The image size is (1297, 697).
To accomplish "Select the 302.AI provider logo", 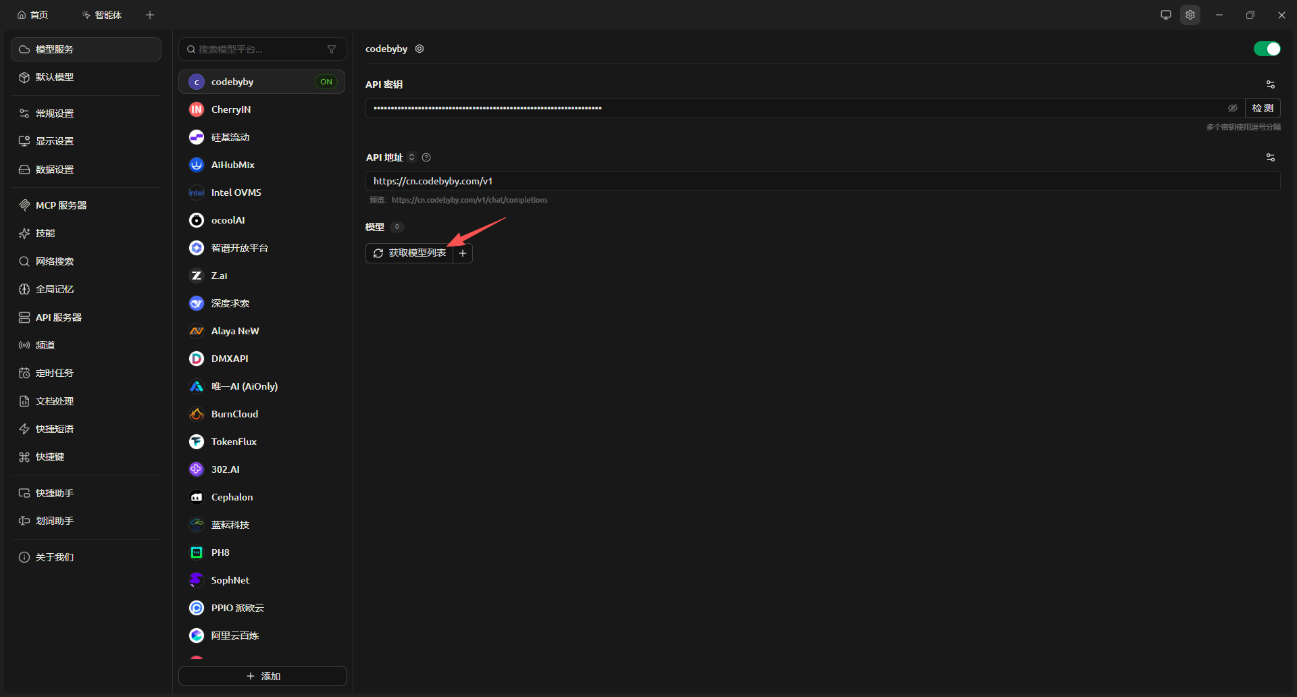I will 197,469.
